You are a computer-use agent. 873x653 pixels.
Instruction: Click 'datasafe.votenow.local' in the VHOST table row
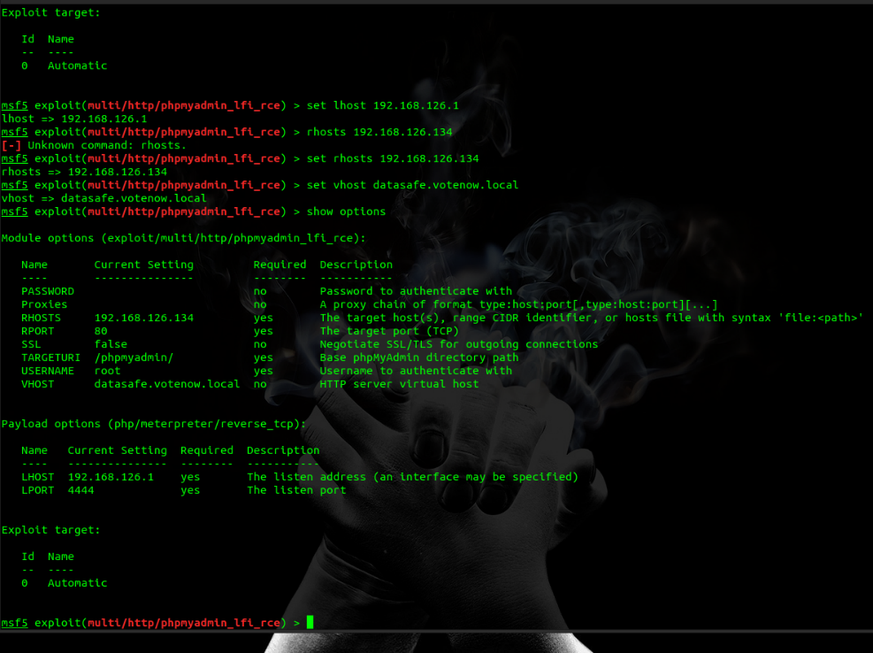[x=167, y=384]
